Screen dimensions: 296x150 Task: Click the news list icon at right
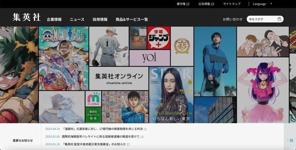click(290, 140)
